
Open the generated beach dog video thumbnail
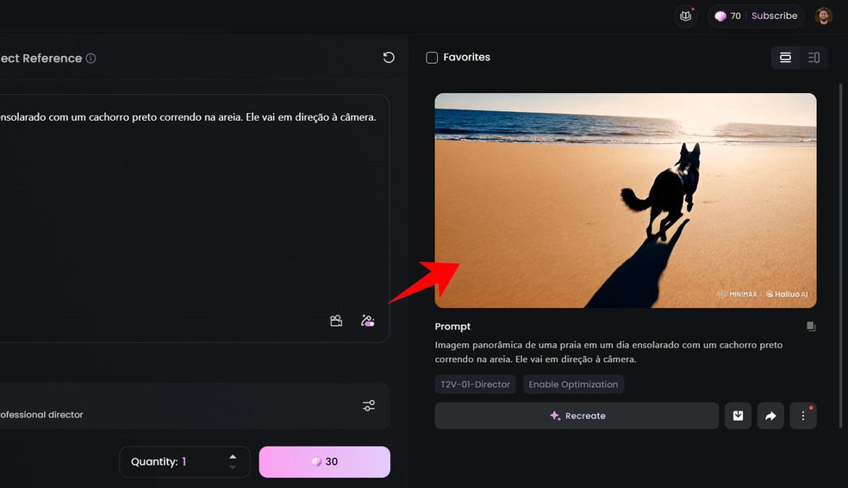click(625, 200)
